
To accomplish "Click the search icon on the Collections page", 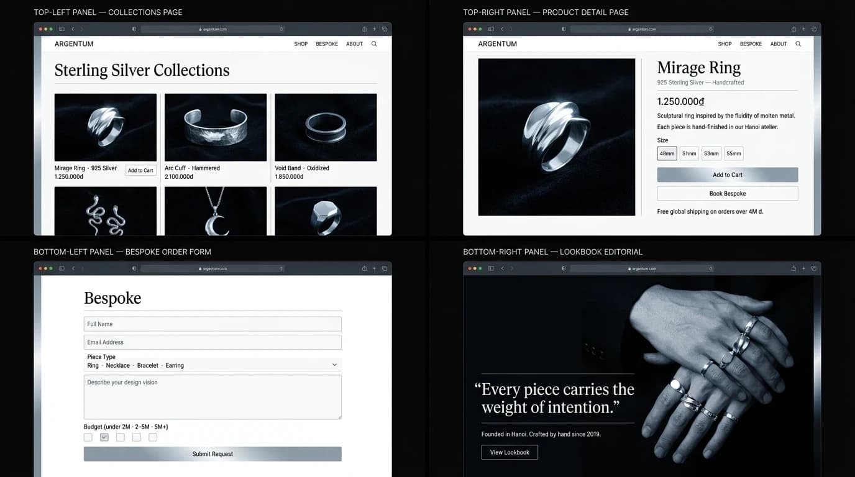I will click(374, 44).
